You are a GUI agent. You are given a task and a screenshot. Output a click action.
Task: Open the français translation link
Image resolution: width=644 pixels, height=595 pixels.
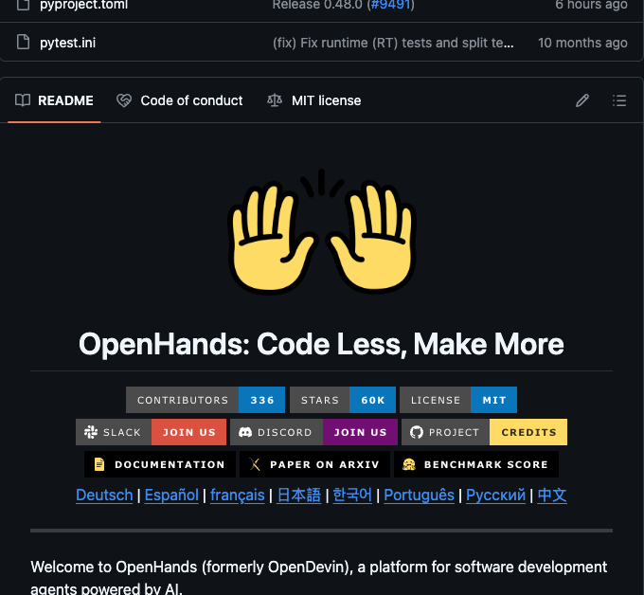click(238, 496)
